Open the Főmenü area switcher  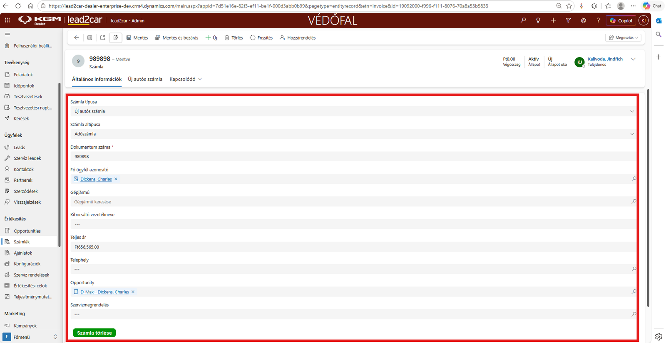[x=30, y=337]
